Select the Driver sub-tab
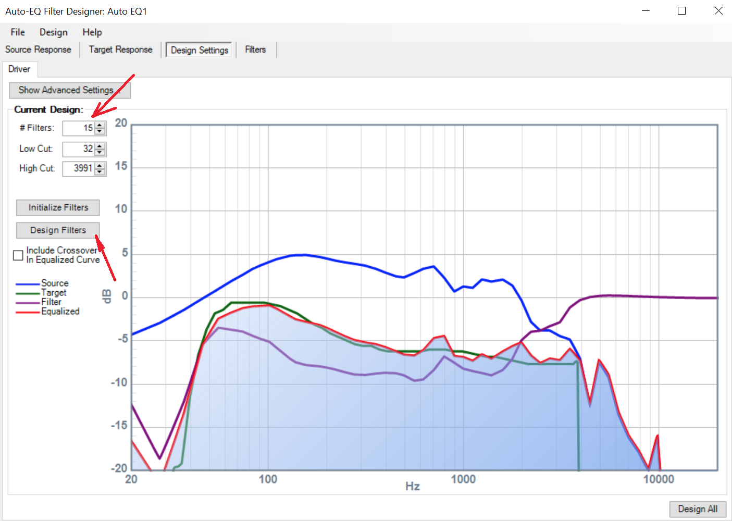 [x=19, y=69]
